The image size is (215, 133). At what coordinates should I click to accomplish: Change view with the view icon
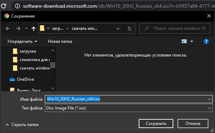[184, 41]
